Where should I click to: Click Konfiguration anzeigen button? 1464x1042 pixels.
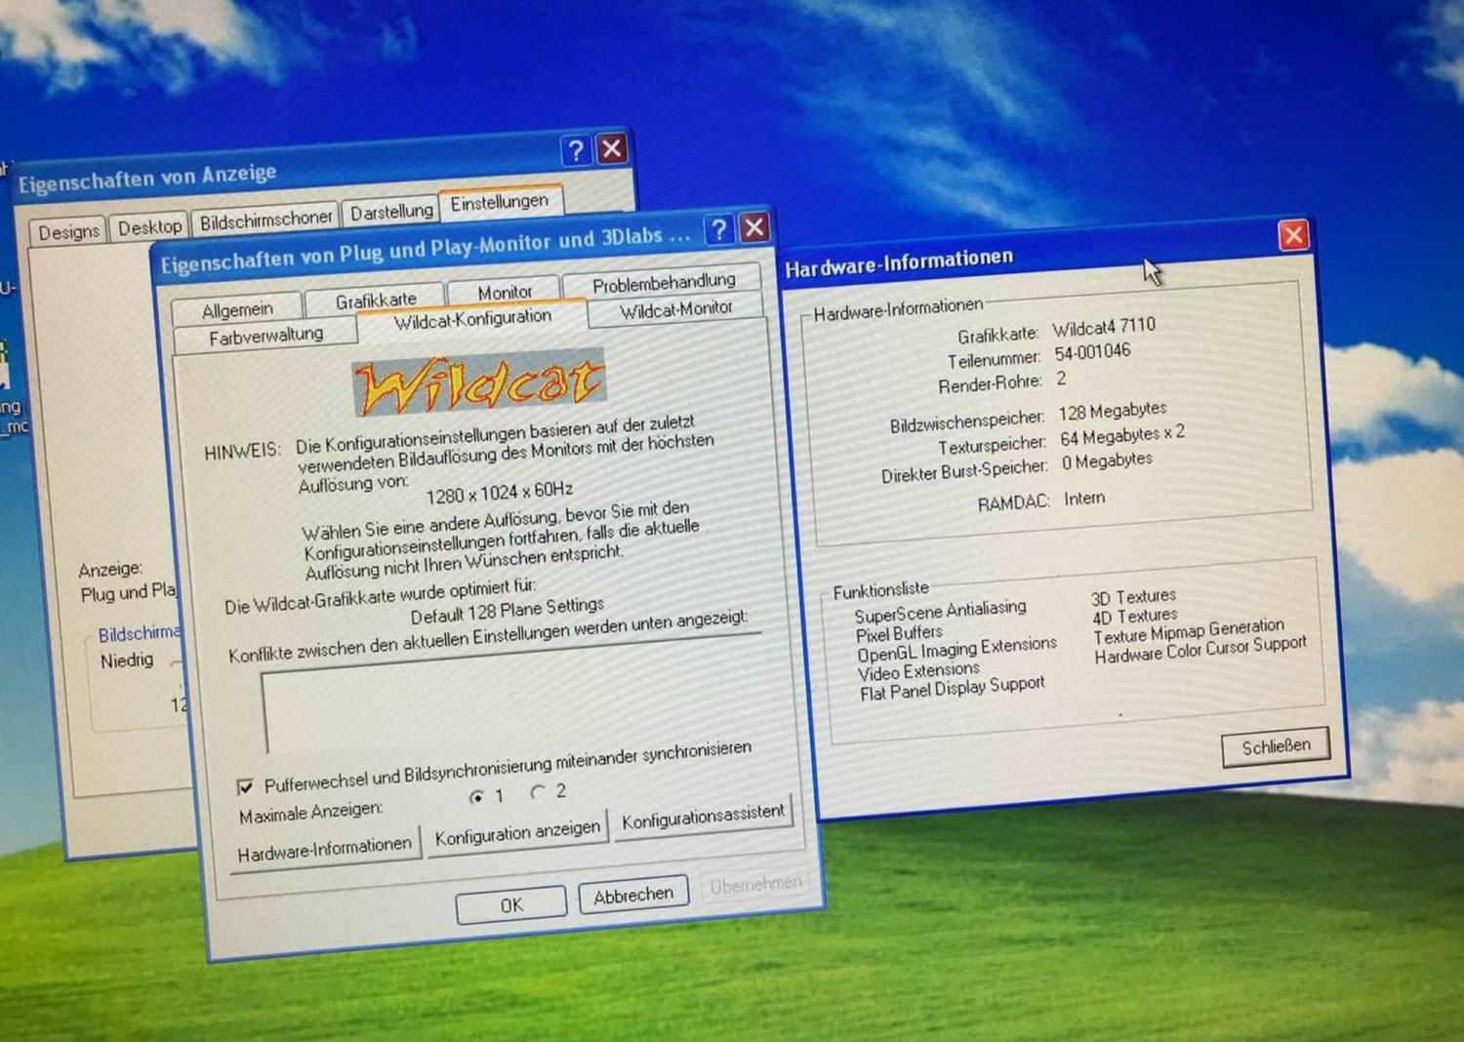[x=517, y=832]
